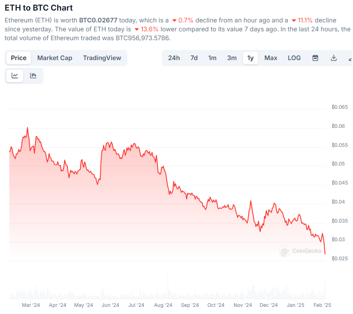Select the 24h time range

174,58
